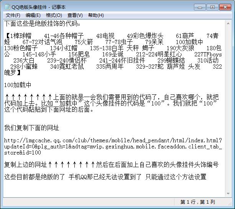Screen dimensions: 235x209
Task: Open the 查看(V) menu
Action: [x=75, y=15]
